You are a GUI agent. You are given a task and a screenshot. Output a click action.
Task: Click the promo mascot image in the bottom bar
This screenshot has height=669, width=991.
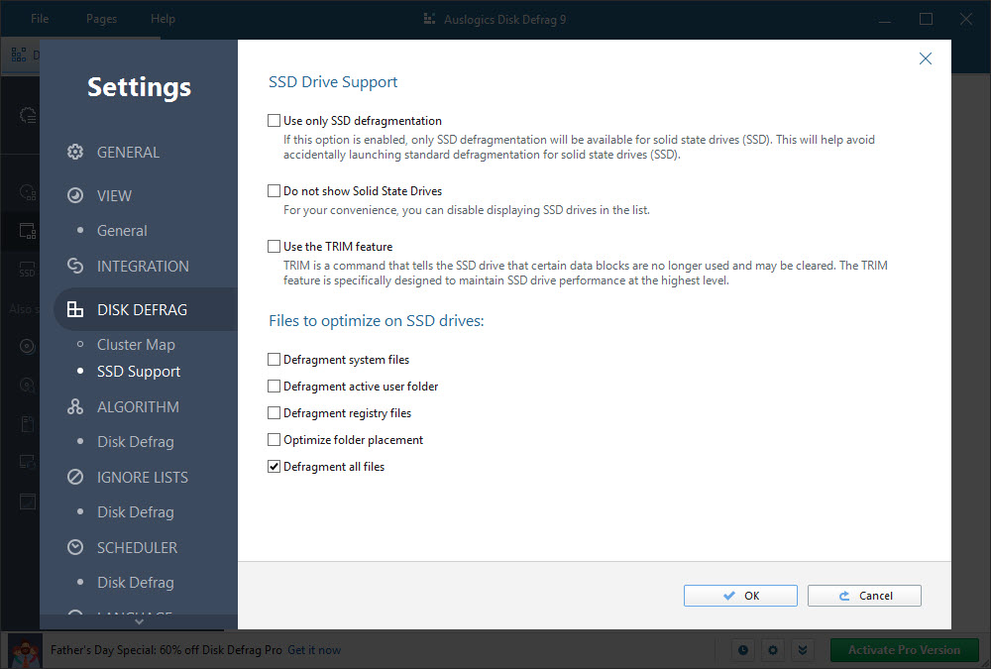25,651
